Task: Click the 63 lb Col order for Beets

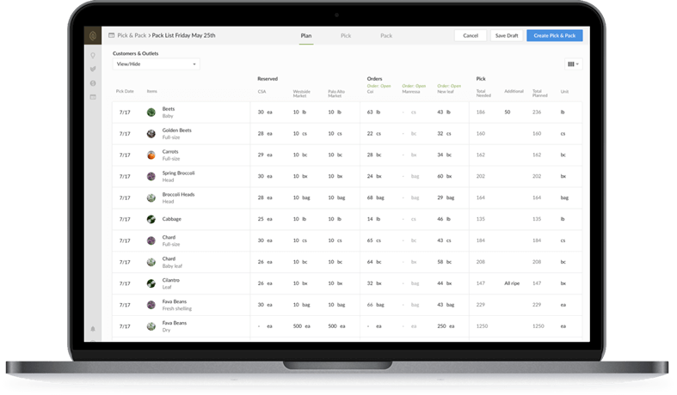Action: (373, 112)
